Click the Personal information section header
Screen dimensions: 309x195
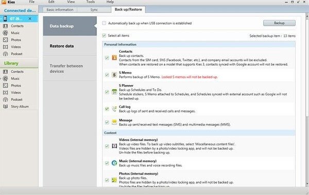(199, 44)
